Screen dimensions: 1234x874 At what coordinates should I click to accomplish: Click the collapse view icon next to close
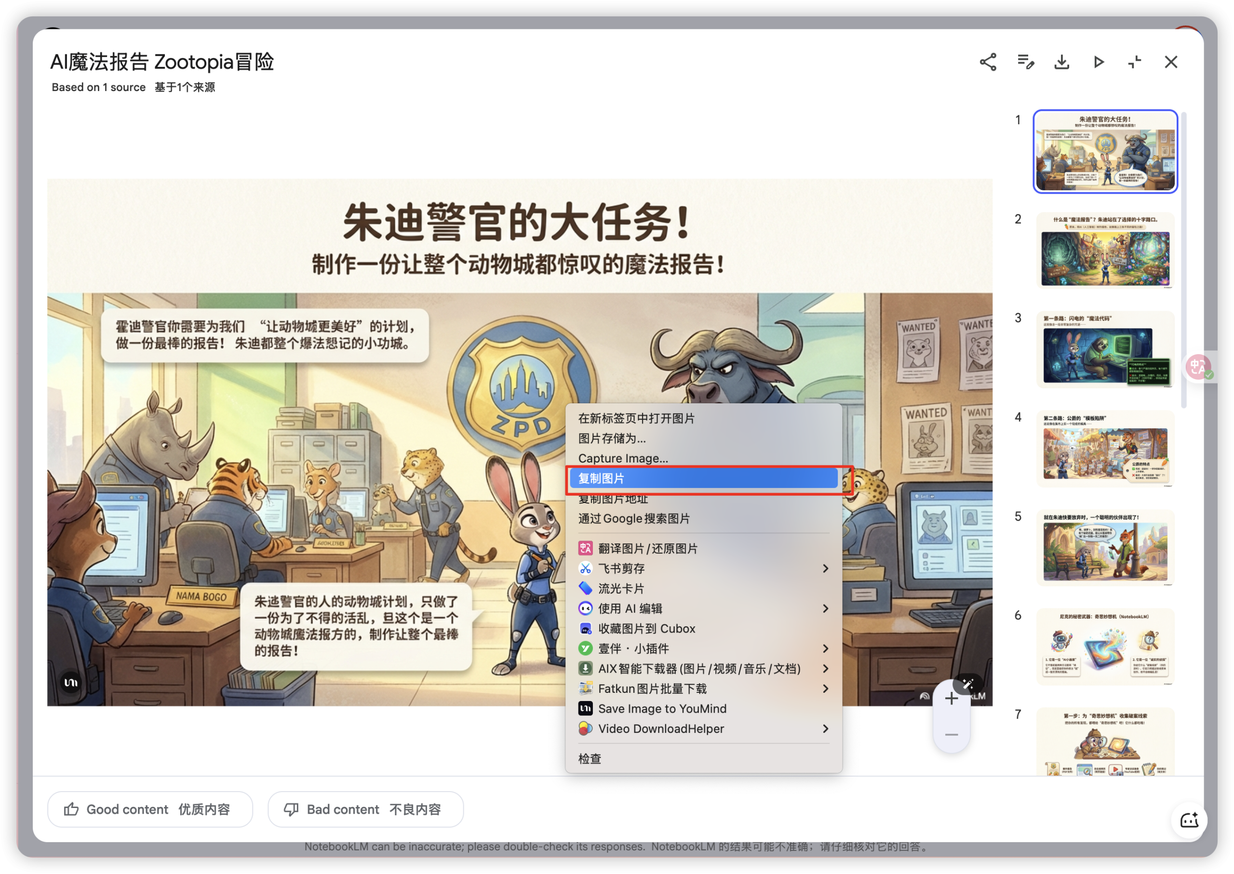(x=1134, y=63)
